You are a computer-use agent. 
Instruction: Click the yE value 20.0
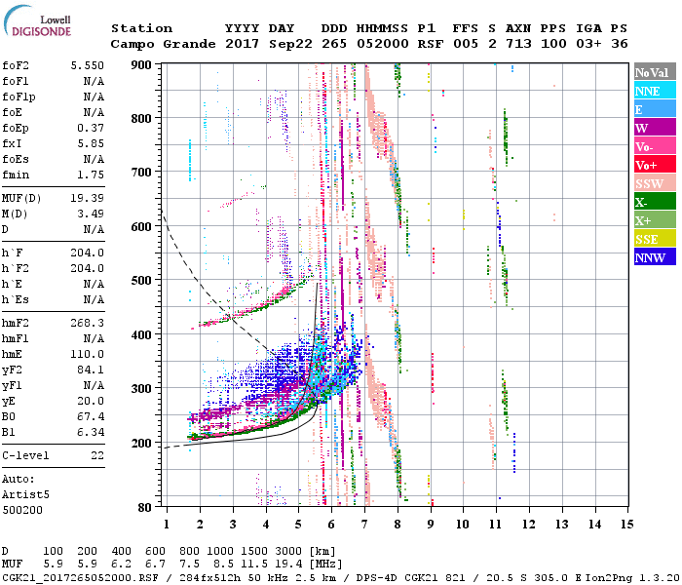(91, 402)
